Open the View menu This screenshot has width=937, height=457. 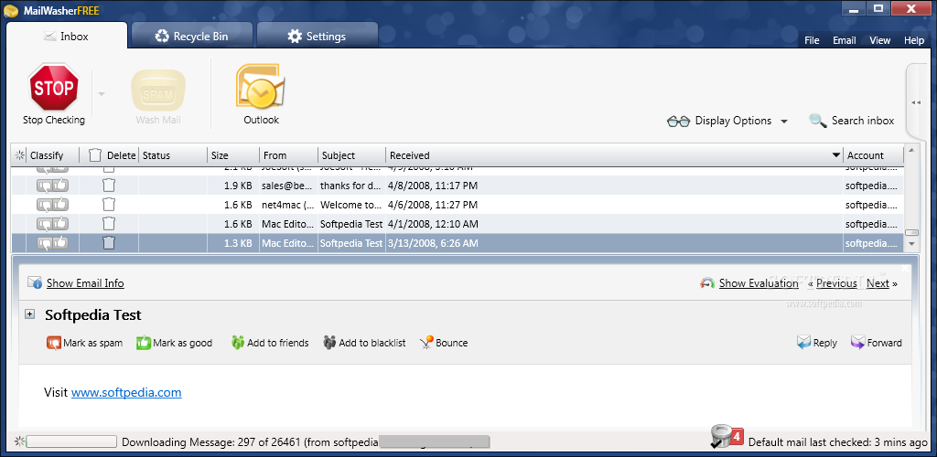pos(879,40)
